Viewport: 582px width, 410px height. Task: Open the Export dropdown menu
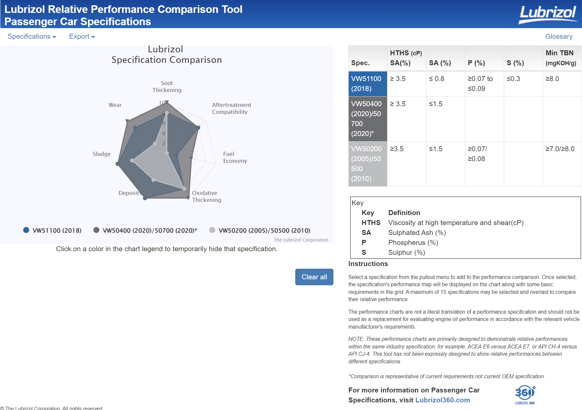pyautogui.click(x=82, y=36)
